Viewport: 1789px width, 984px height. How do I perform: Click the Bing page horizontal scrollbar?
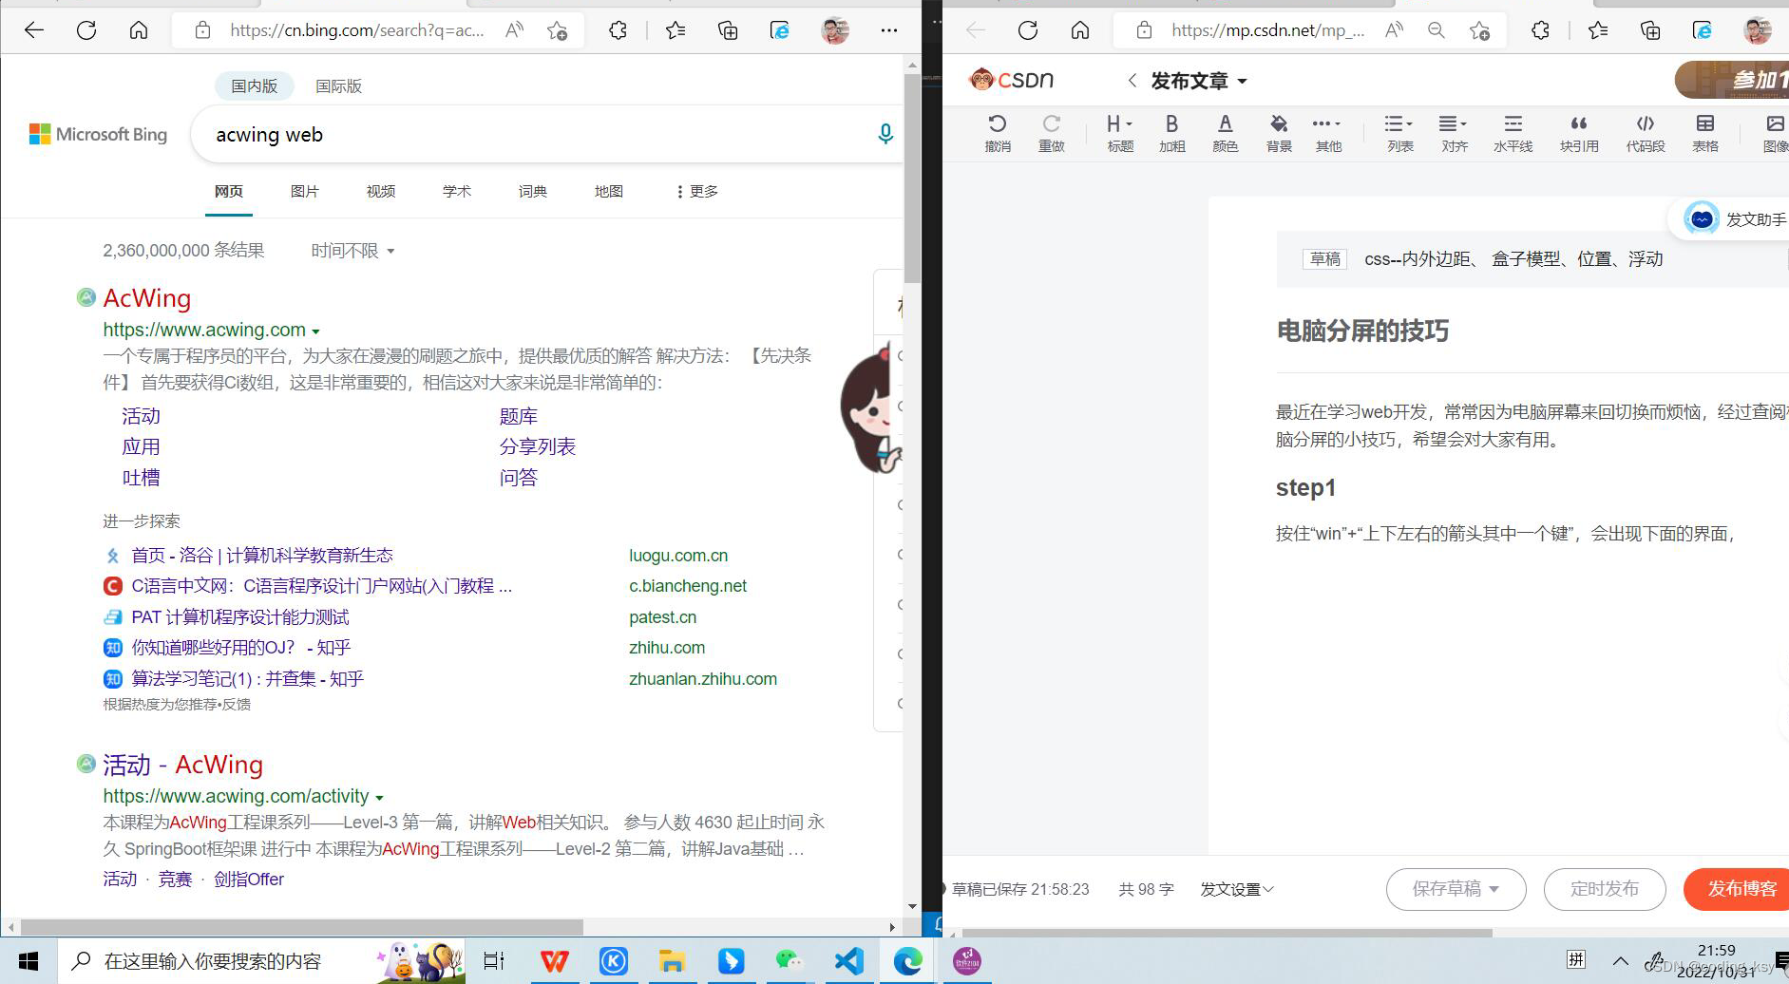point(302,927)
